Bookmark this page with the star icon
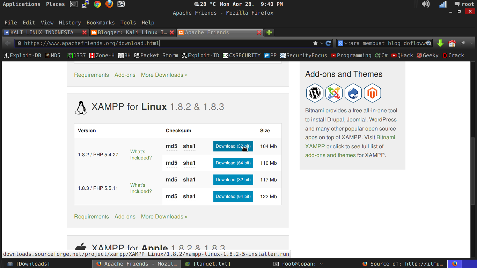Screen dimensions: 477x268 315,43
